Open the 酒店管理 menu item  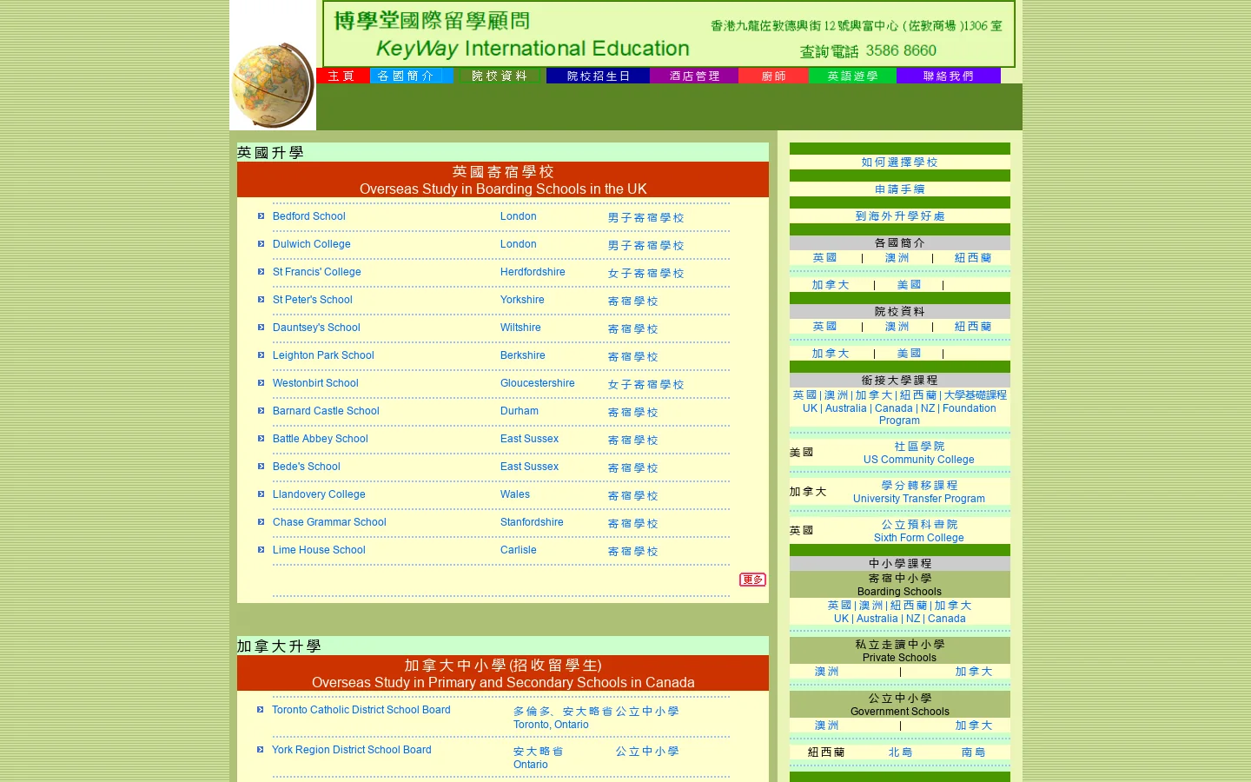694,76
